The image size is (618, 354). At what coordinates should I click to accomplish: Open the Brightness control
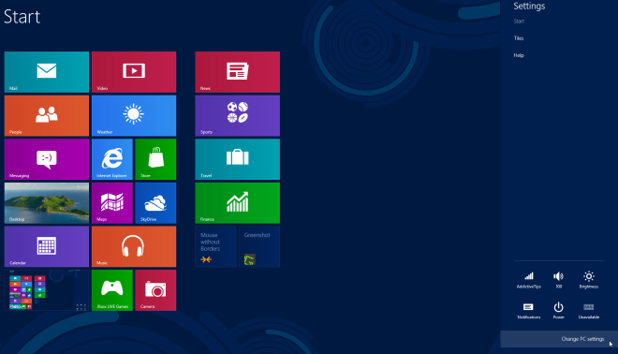(x=589, y=280)
